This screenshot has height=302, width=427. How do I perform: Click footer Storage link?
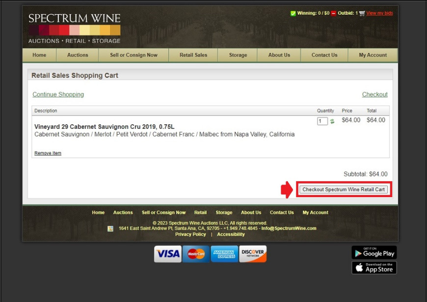pos(224,212)
